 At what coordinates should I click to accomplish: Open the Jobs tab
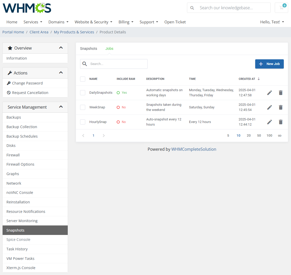point(109,49)
